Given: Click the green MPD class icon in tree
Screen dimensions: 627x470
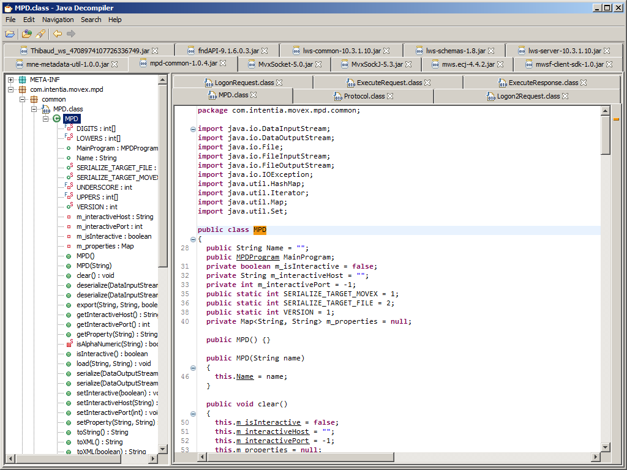Looking at the screenshot, I should (x=57, y=119).
